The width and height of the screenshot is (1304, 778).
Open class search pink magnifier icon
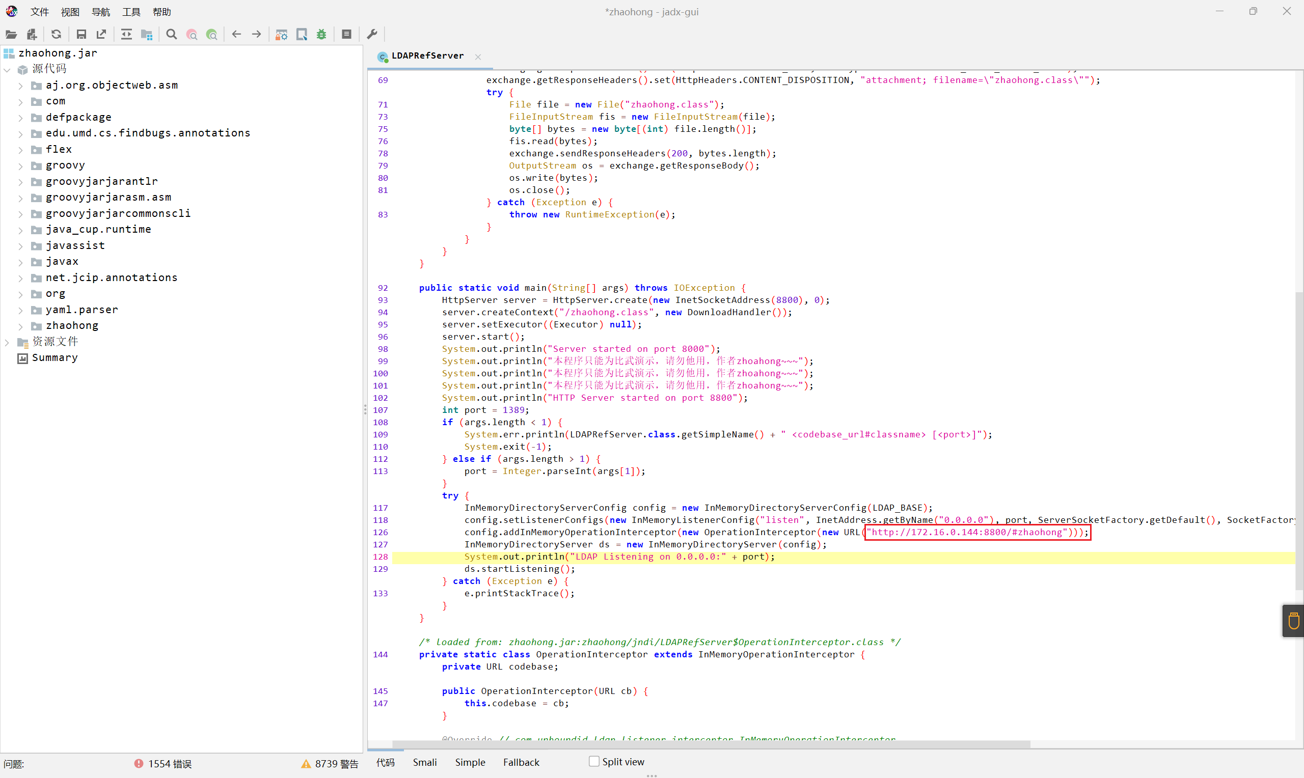click(192, 35)
